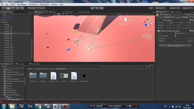Click the Add Component button
Image resolution: width=194 pixels, height=109 pixels.
point(175,46)
